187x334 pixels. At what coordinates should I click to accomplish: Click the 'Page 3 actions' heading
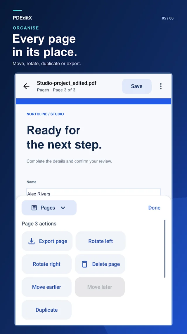[x=39, y=224]
